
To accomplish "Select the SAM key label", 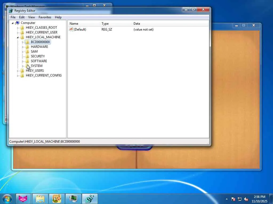I will (x=34, y=51).
